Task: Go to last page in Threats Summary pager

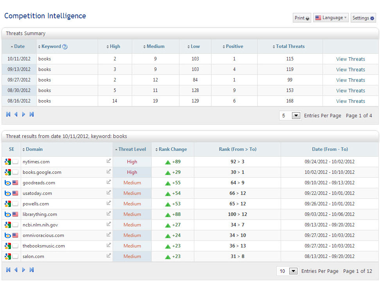Action: (32, 115)
